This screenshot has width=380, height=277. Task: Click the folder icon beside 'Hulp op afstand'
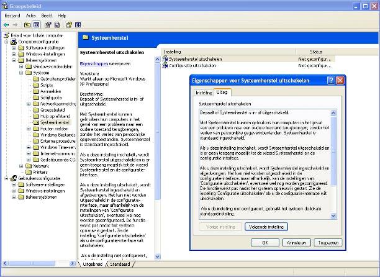pyautogui.click(x=36, y=116)
